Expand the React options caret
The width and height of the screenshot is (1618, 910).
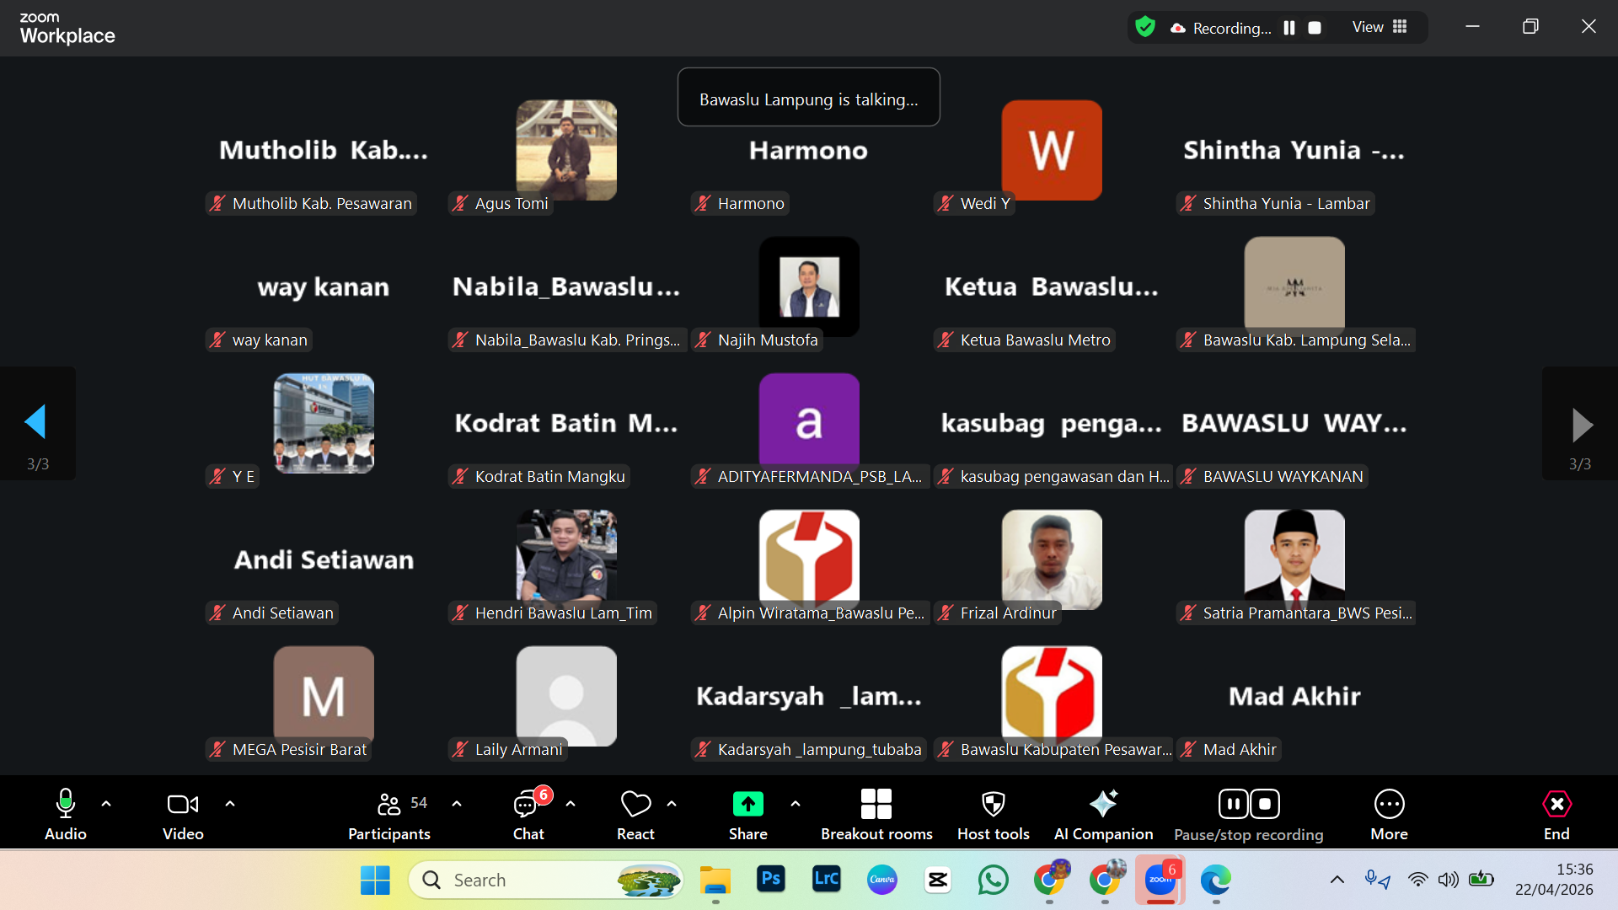tap(672, 804)
